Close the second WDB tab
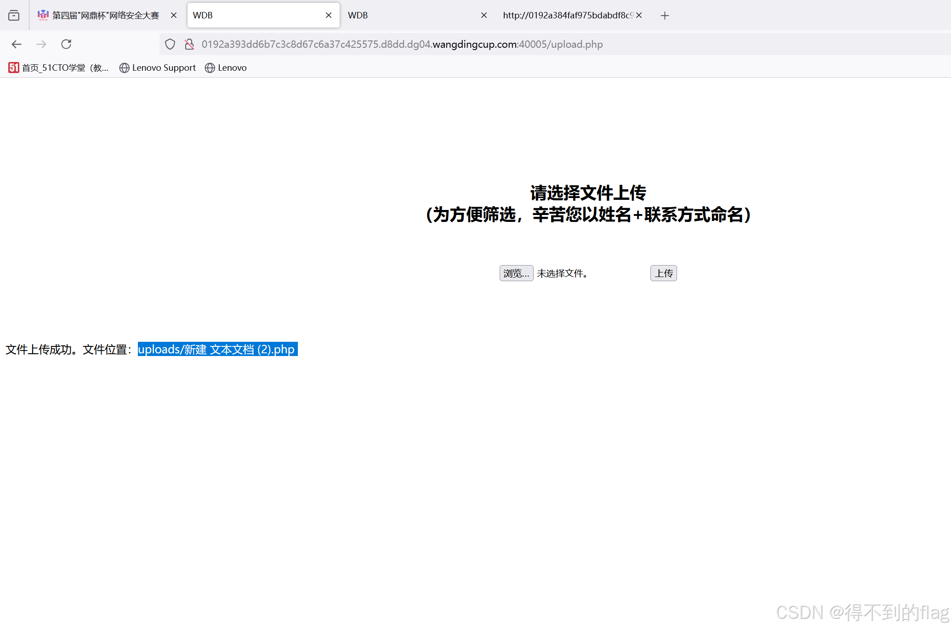 point(484,16)
